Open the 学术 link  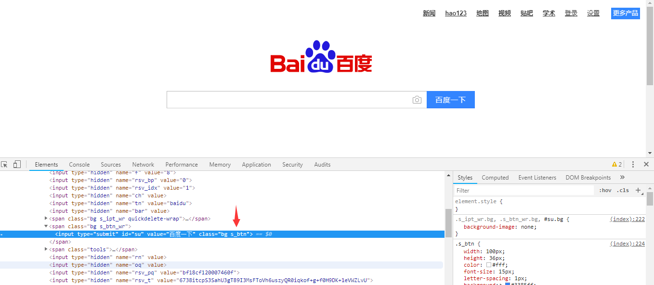(549, 13)
